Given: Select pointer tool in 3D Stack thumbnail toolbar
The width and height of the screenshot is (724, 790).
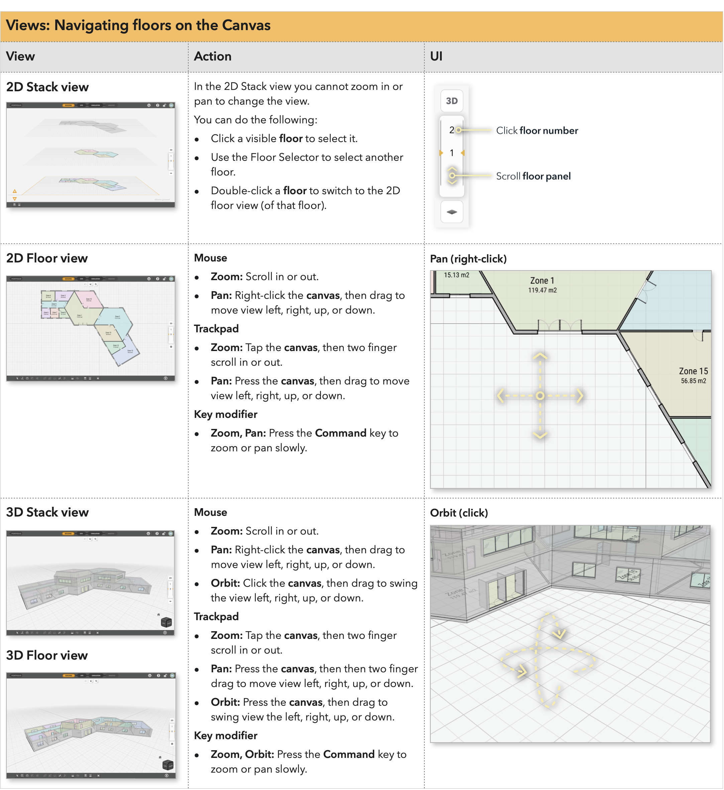Looking at the screenshot, I should pos(17,633).
